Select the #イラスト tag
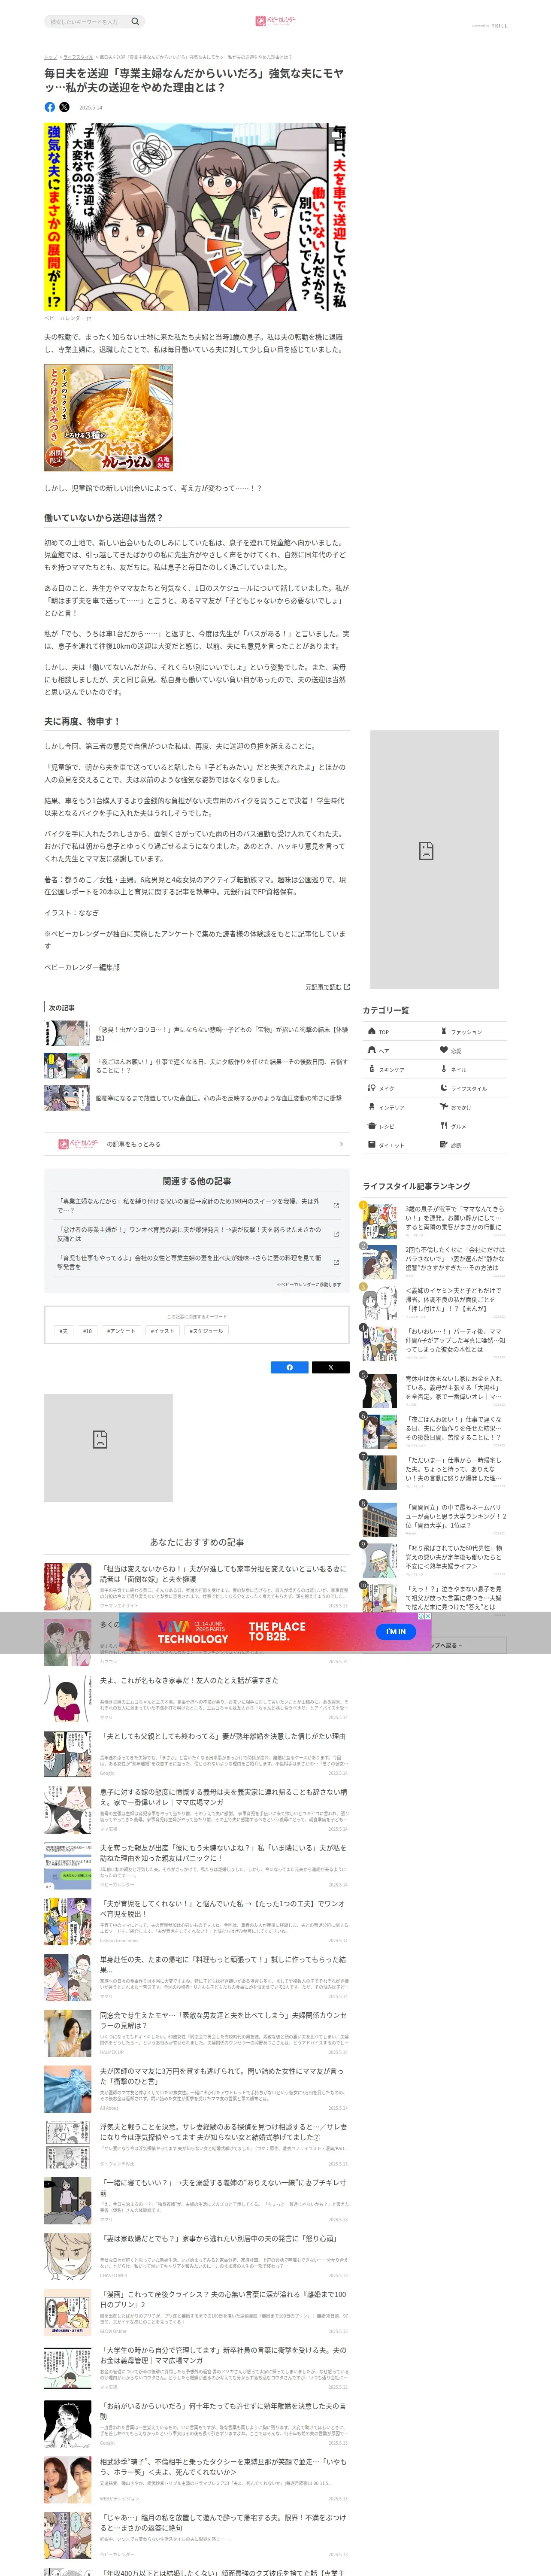Image resolution: width=551 pixels, height=2576 pixels. (x=162, y=1331)
